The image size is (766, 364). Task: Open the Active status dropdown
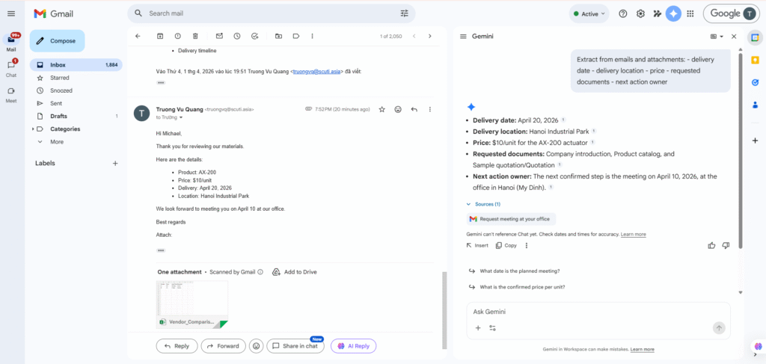[589, 13]
